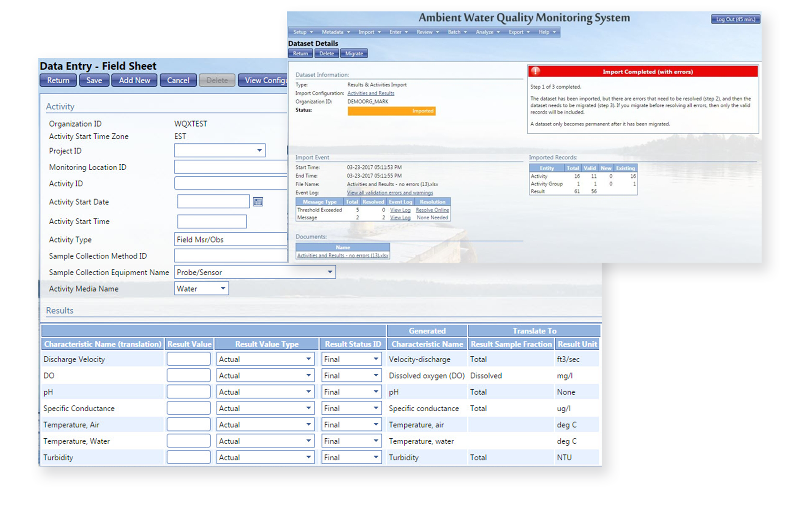
Task: Open the Activity Media Name Water dropdown
Action: (223, 289)
